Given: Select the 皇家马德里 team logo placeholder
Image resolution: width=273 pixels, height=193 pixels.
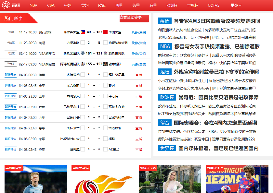Looking at the screenshot, I should [x=105, y=117].
